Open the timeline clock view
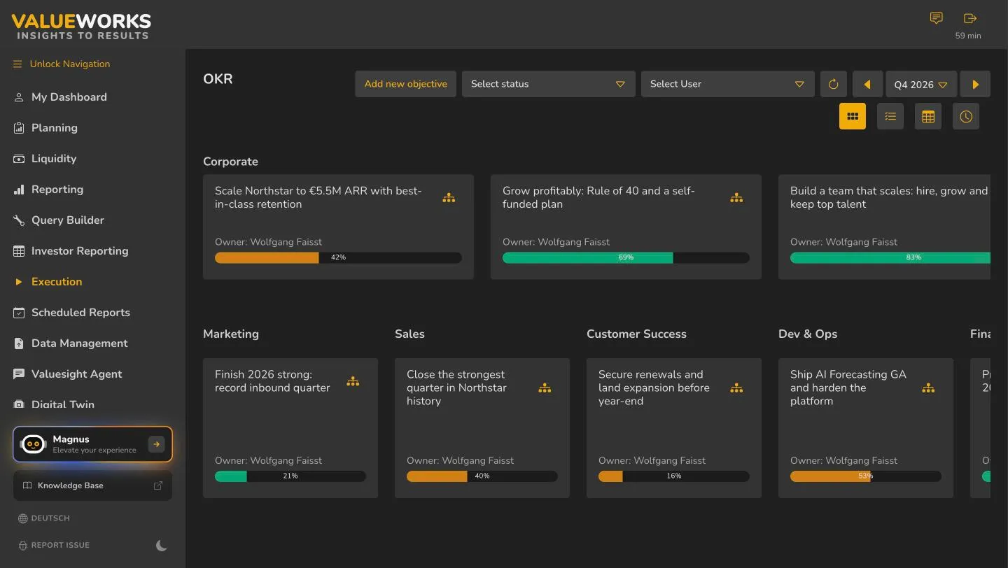The image size is (1008, 568). coord(966,117)
